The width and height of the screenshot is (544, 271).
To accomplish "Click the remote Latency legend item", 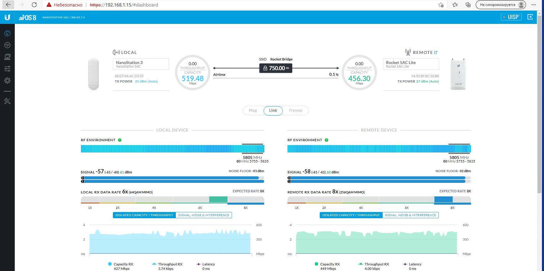I will tap(412, 266).
